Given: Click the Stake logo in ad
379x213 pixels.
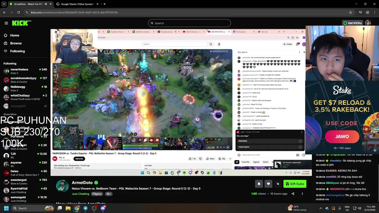Looking at the screenshot, I should tap(342, 91).
